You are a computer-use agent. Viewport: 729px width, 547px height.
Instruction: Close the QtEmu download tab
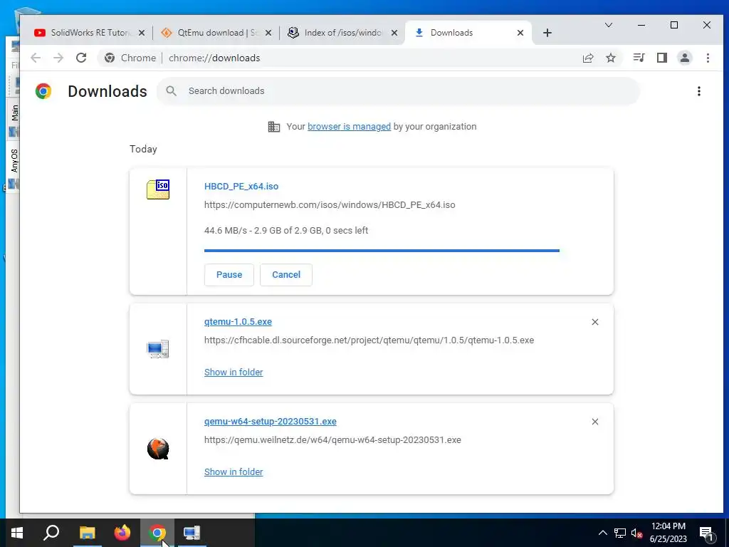coord(268,33)
